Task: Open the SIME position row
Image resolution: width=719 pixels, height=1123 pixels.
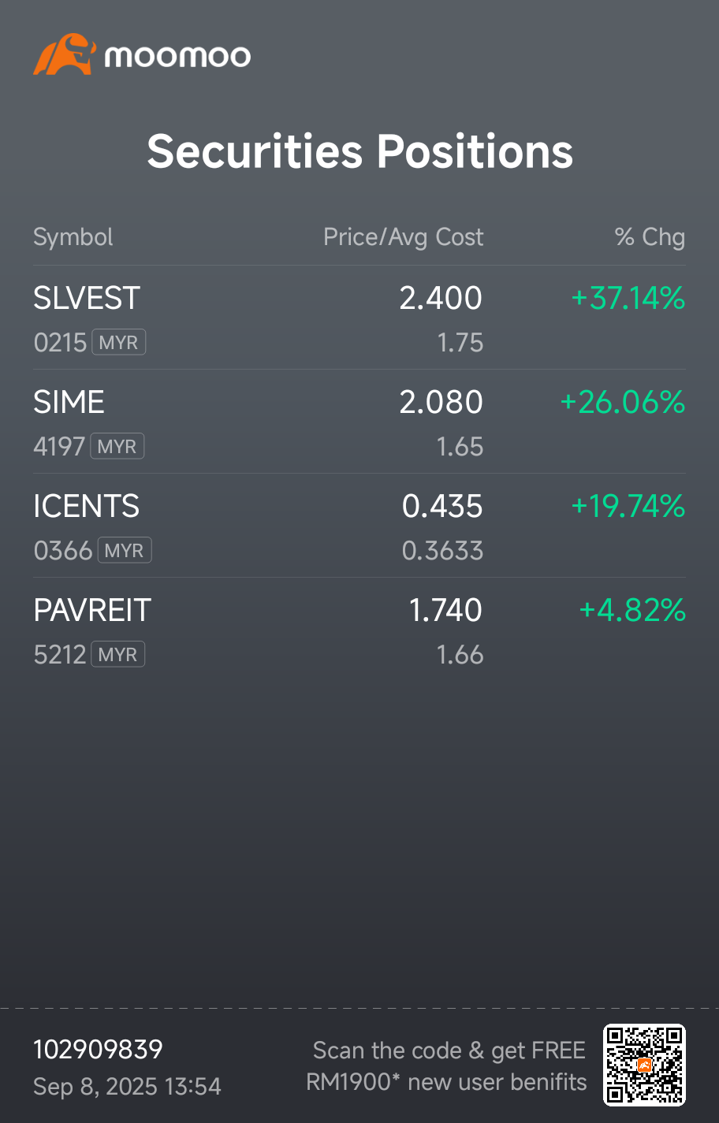Action: (359, 422)
